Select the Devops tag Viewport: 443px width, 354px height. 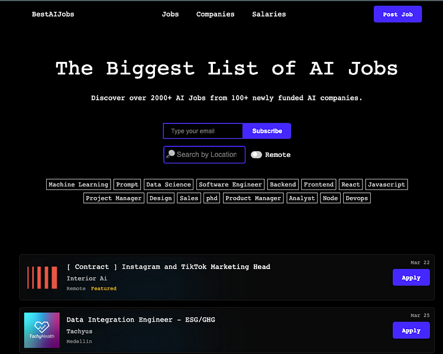(x=357, y=198)
